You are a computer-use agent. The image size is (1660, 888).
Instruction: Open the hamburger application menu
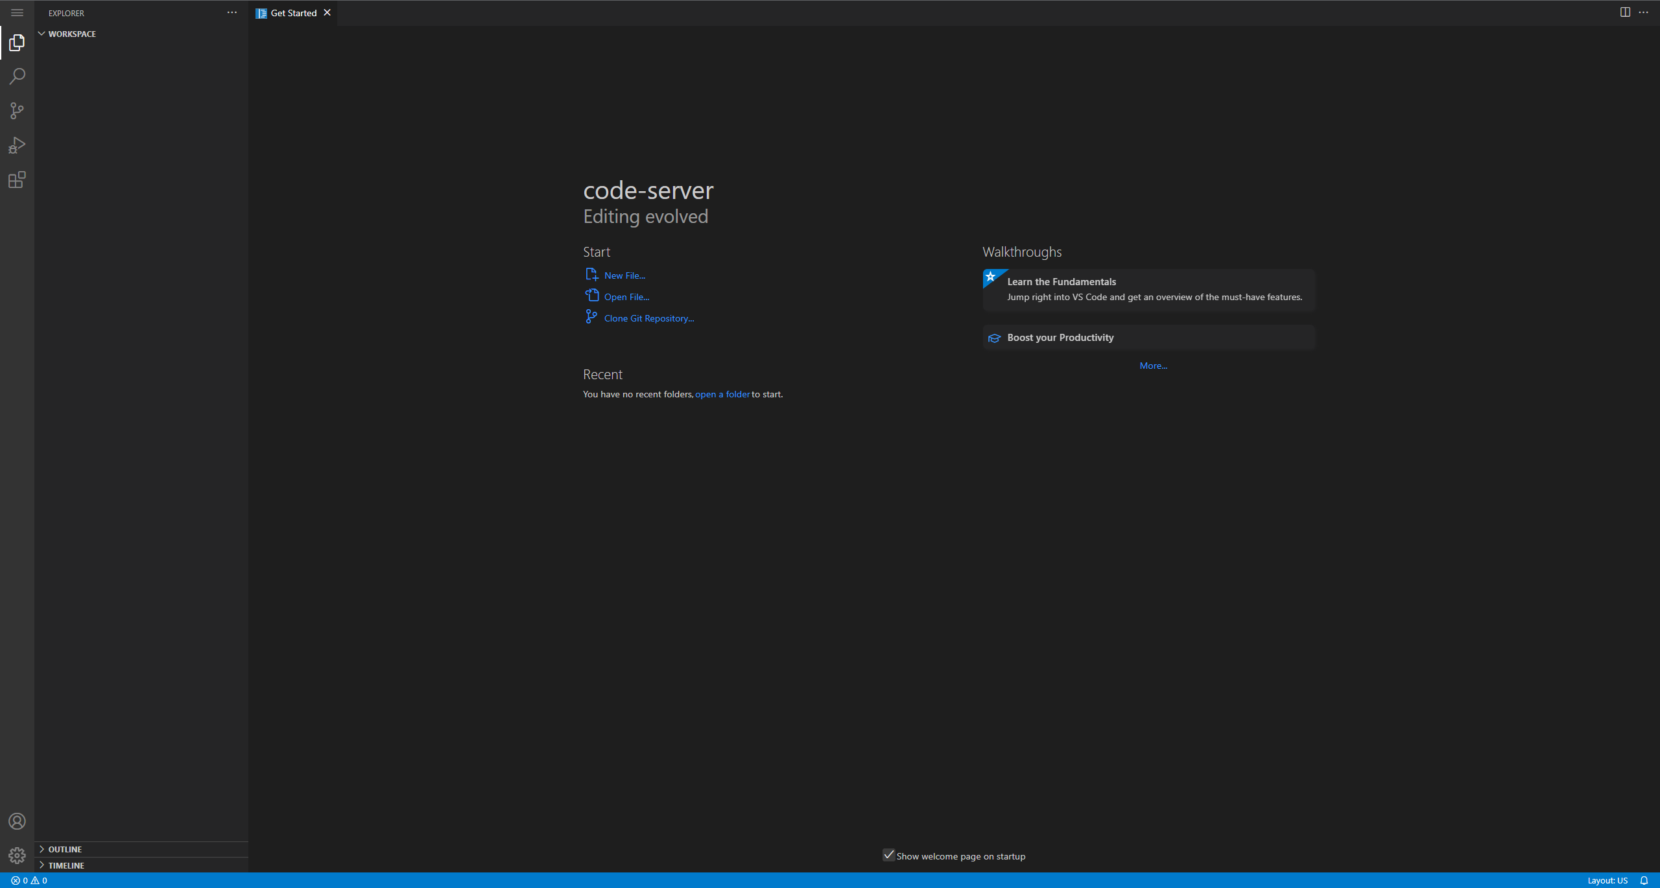(17, 12)
